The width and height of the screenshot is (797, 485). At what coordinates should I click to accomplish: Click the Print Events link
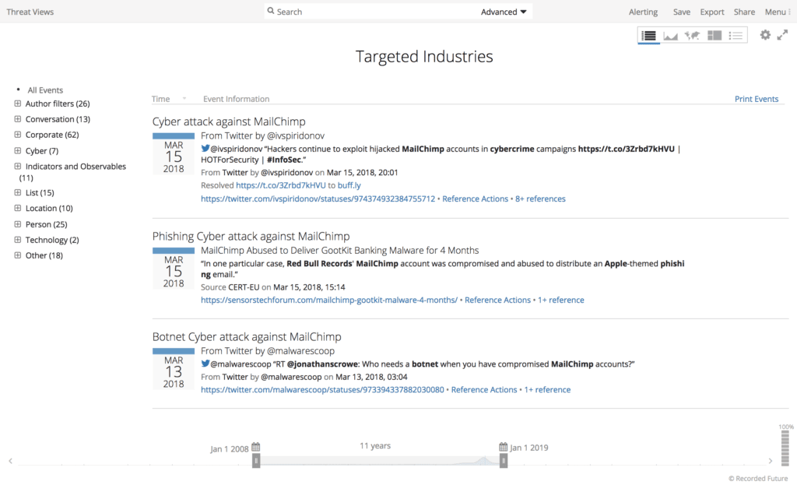click(x=757, y=99)
